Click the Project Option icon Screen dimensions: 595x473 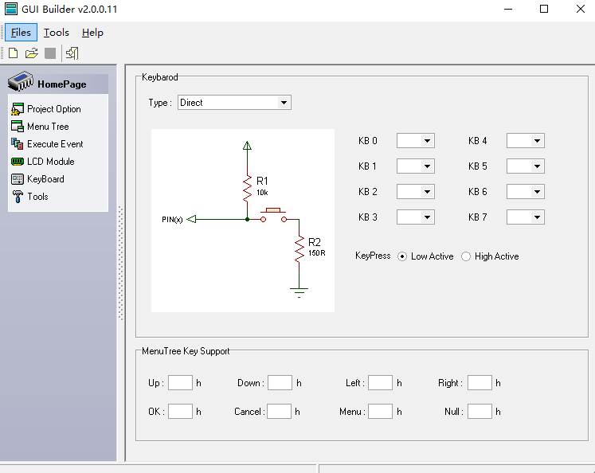18,109
